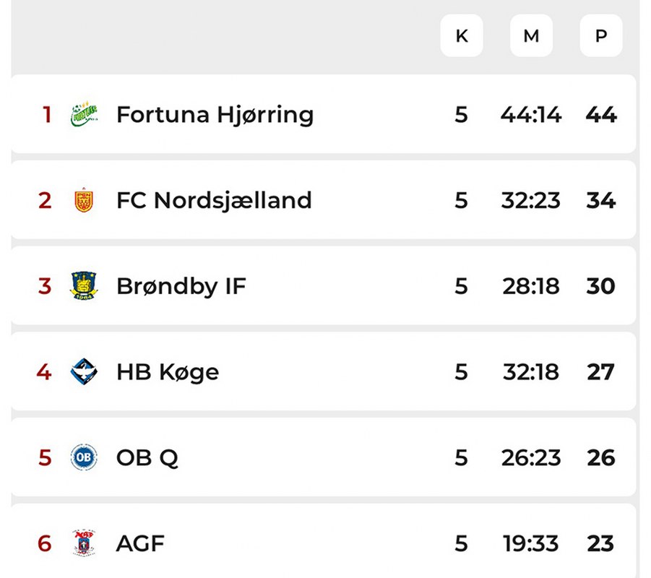Screen dimensions: 651x578
Task: Click the Fortuna Hjørring club logo
Action: click(84, 114)
